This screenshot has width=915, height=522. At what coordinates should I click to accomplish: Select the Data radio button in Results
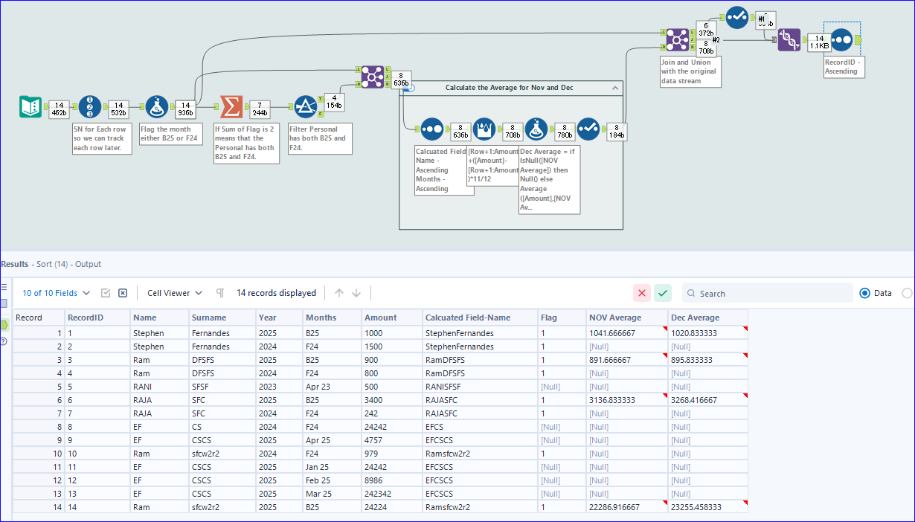[864, 292]
